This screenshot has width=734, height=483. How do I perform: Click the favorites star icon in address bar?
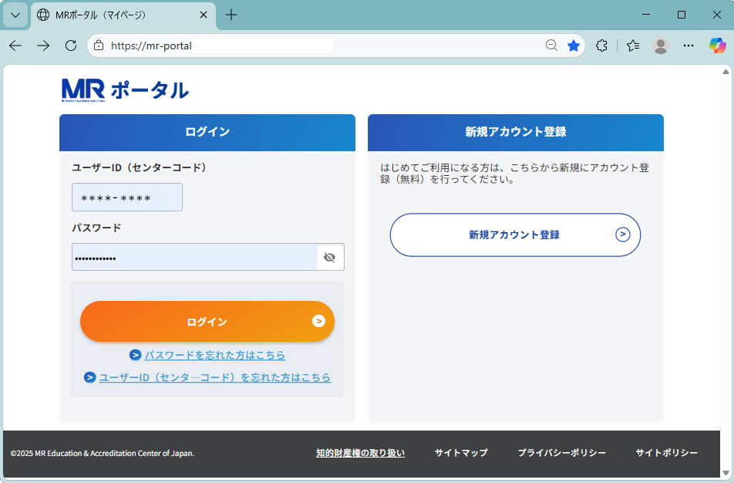point(574,46)
